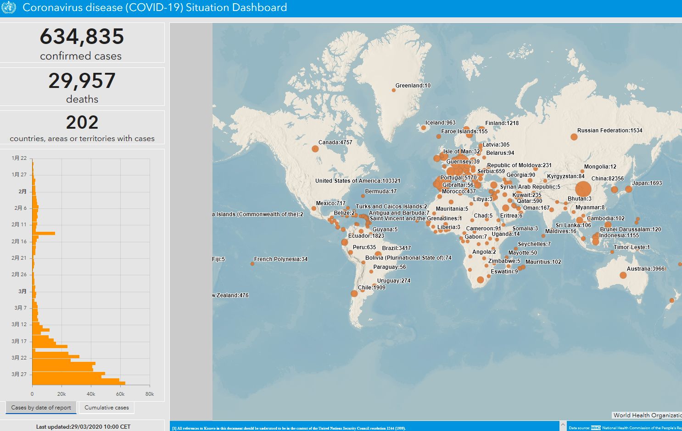Click the Uruguay:274 label

pyautogui.click(x=393, y=281)
